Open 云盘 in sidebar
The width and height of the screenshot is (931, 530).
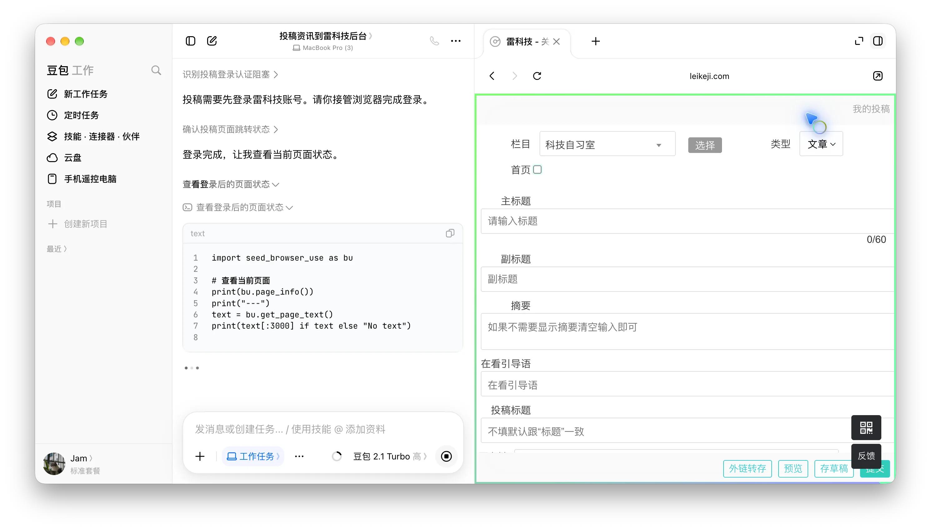64,158
